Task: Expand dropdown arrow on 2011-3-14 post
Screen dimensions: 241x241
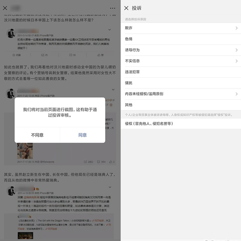Action: [x=110, y=30]
